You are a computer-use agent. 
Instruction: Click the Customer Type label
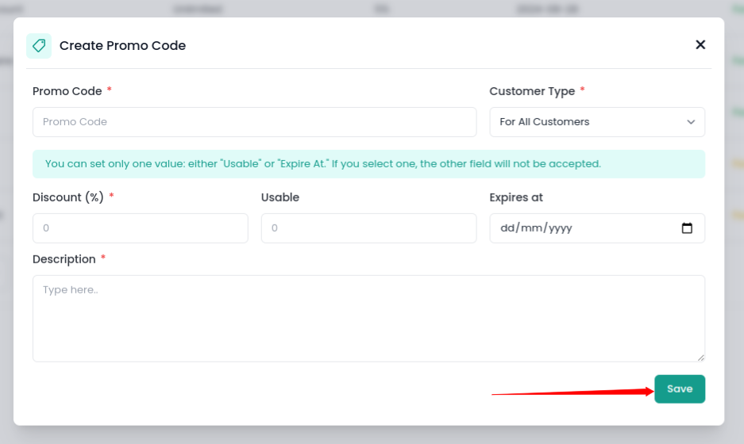point(532,91)
